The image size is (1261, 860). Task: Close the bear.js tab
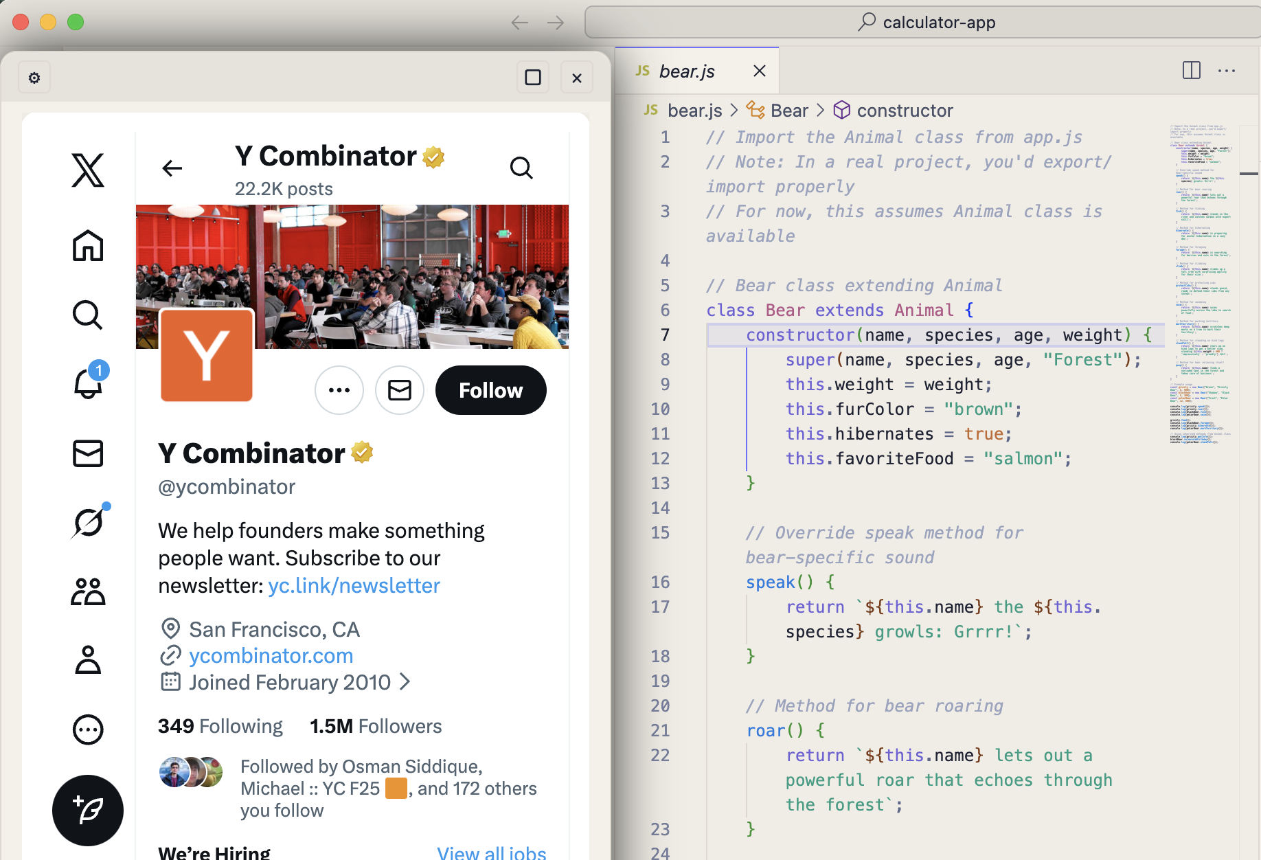(760, 71)
